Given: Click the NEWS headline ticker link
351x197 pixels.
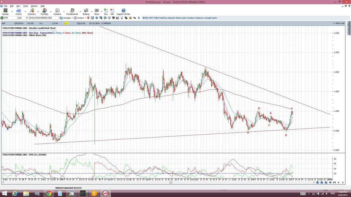Looking at the screenshot, I should click(180, 18).
